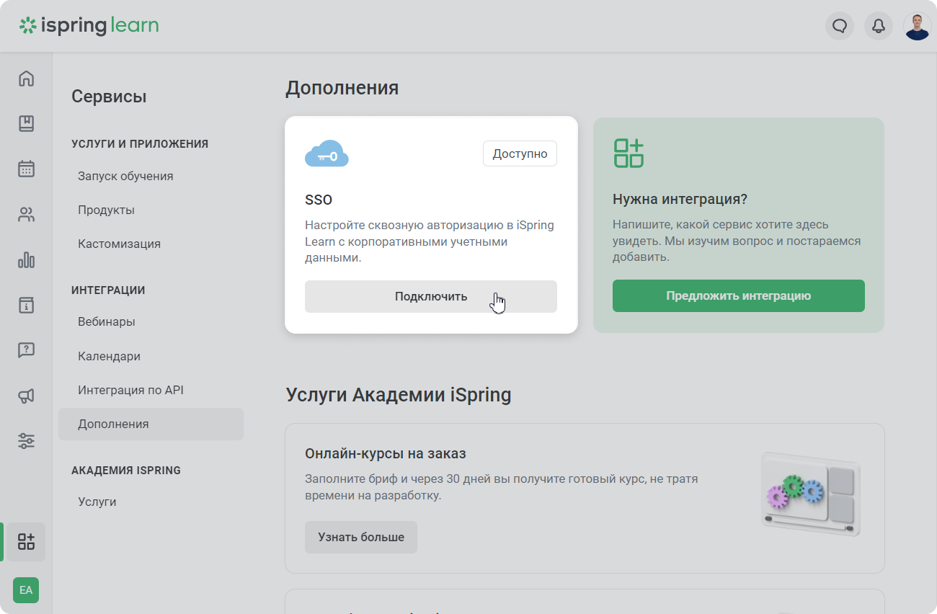The image size is (937, 614).
Task: Click the УСЛУГИ И ПРИЛОЖЕНИЯ section label
Action: (x=140, y=143)
